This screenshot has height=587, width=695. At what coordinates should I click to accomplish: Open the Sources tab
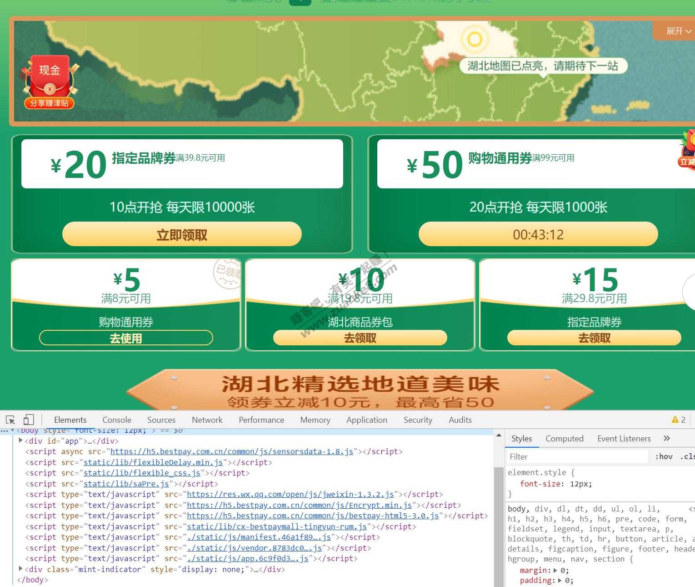coord(161,420)
